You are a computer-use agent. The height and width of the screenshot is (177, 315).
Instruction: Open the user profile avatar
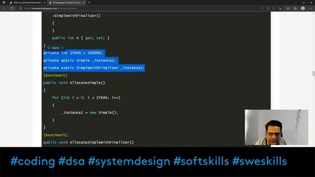pos(303,8)
